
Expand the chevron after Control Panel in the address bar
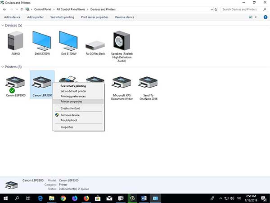click(x=54, y=9)
